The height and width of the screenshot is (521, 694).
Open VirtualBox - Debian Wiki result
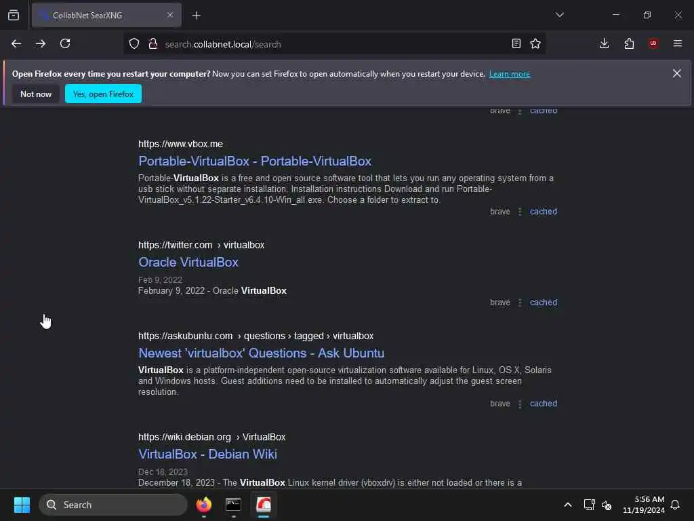(207, 454)
